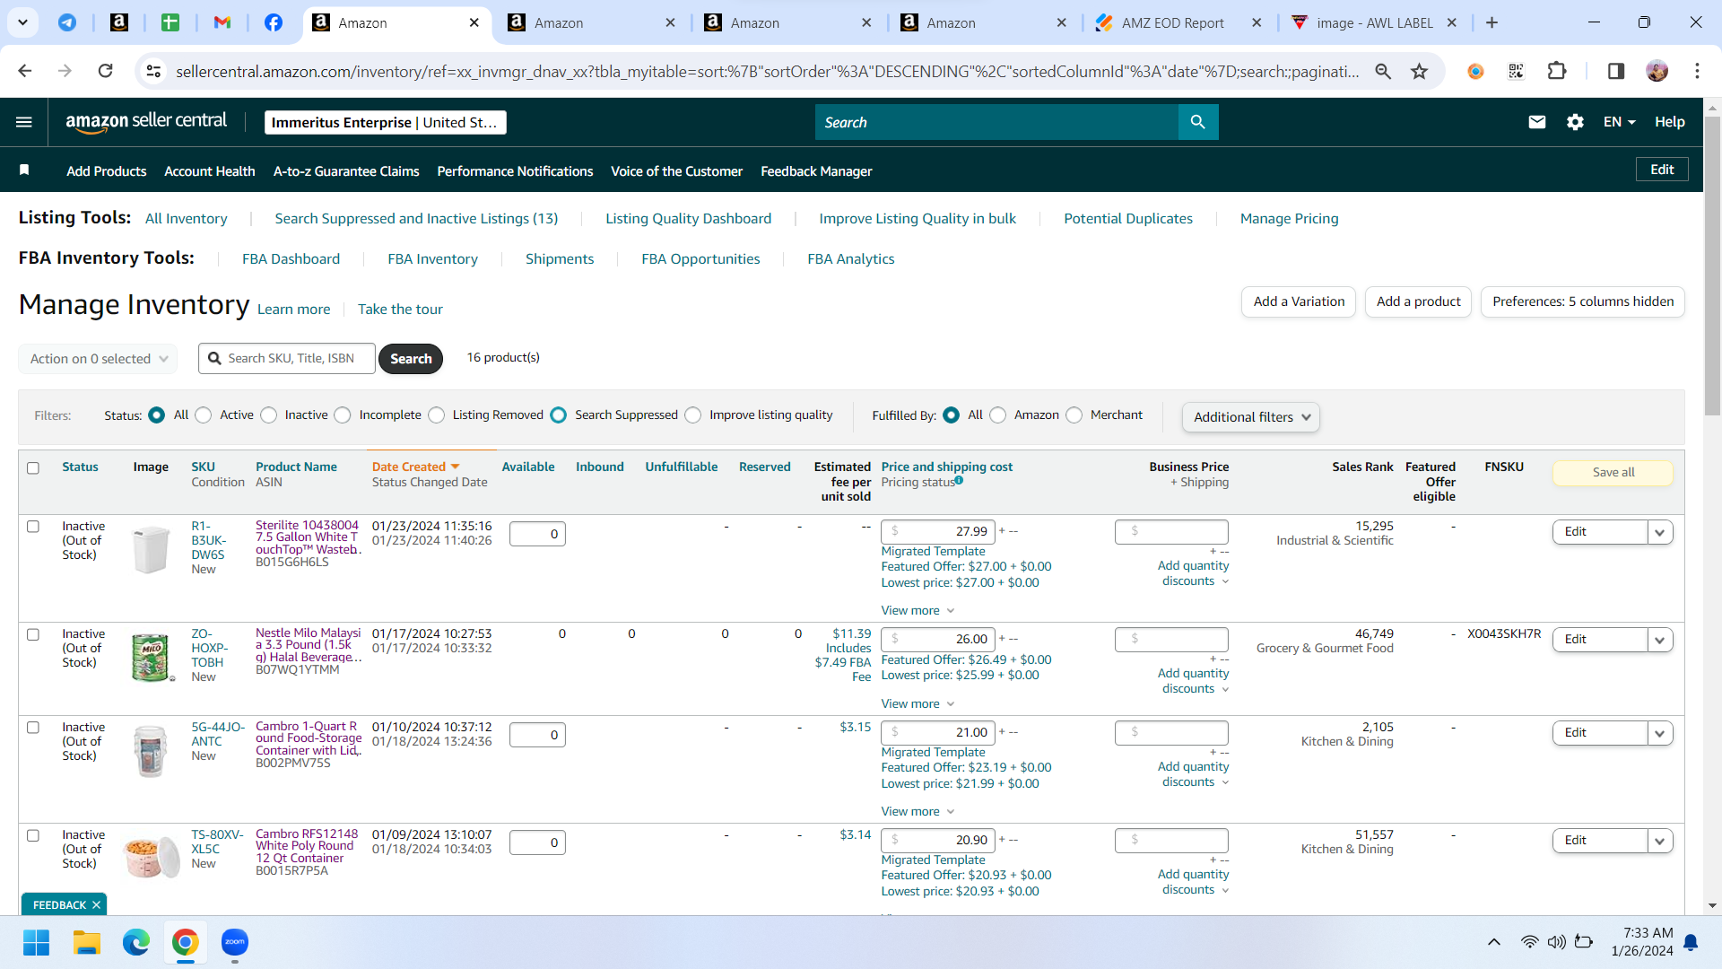Click the Nestle Milo product thumbnail
Viewport: 1722px width, 969px height.
click(x=151, y=658)
